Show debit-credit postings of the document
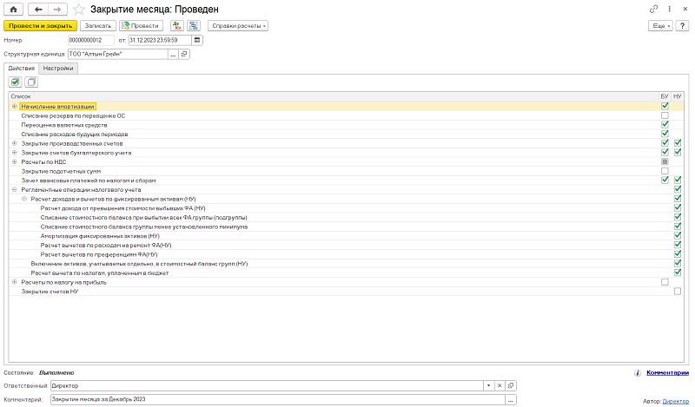Image resolution: width=695 pixels, height=407 pixels. coord(177,26)
